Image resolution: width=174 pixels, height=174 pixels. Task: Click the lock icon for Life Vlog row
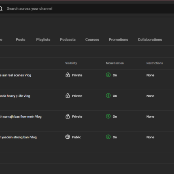tap(68, 95)
